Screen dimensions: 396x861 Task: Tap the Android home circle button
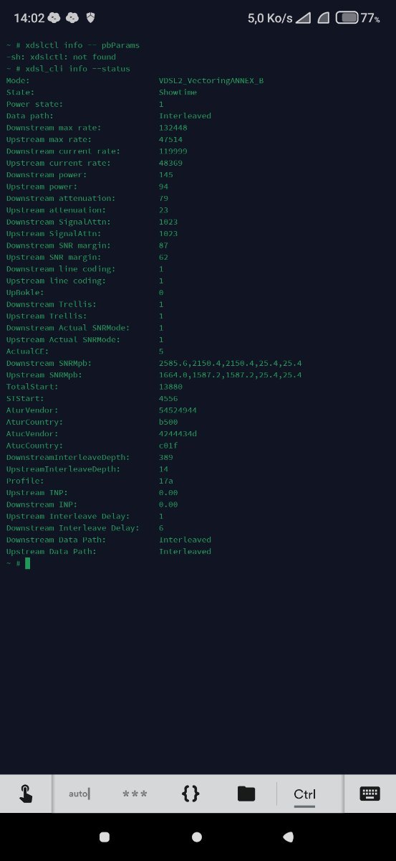(x=197, y=837)
